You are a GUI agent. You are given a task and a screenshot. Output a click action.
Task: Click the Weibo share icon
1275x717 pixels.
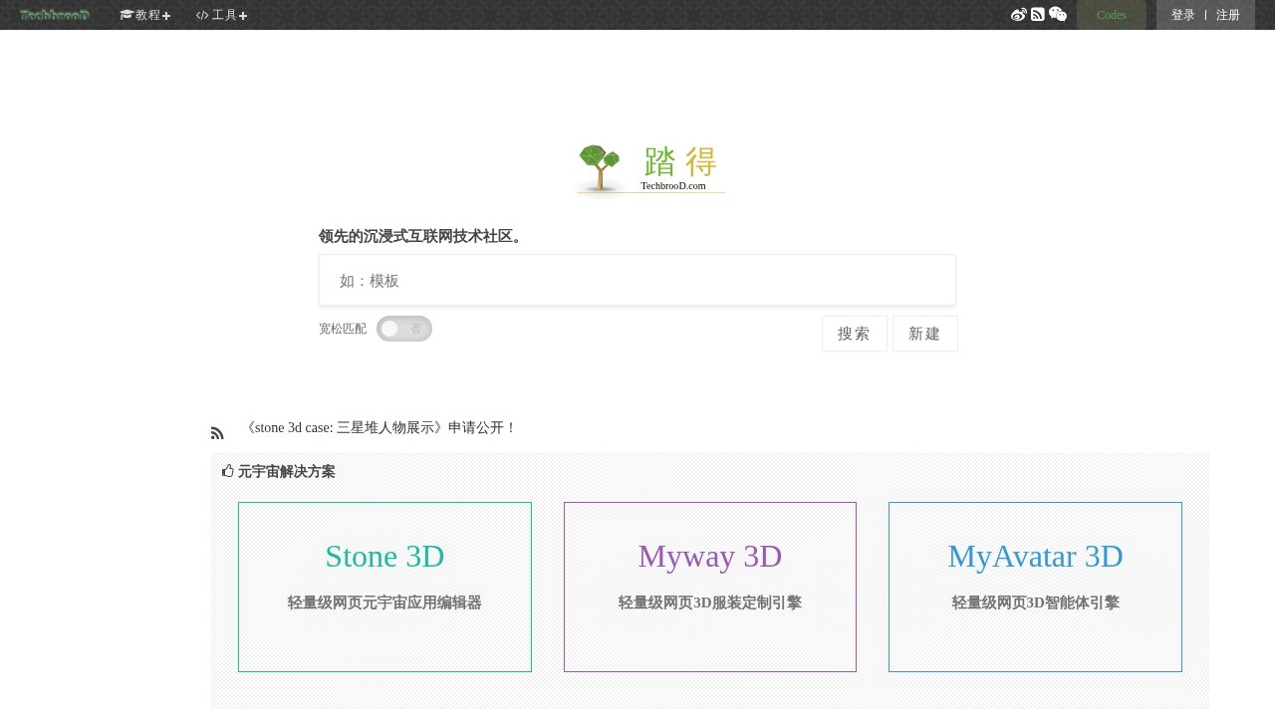coord(1019,14)
